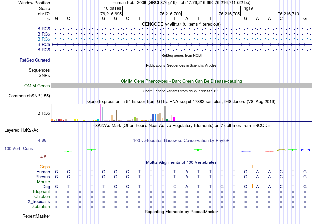Click BIRC5 label beside the GTEx bar chart
The height and width of the screenshot is (224, 312).
[x=44, y=113]
